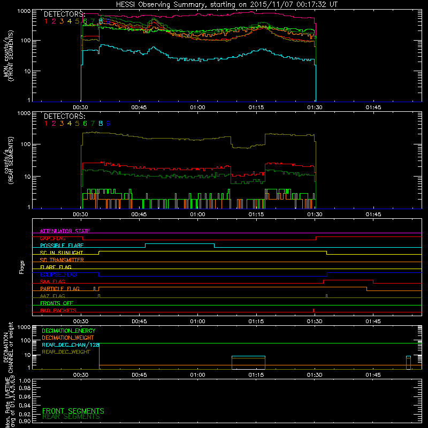428x428 pixels.
Task: Select the 'SAA_FLAG' label
Action: click(52, 281)
